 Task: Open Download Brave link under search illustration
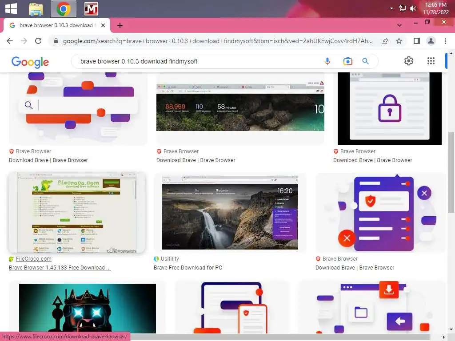point(48,160)
